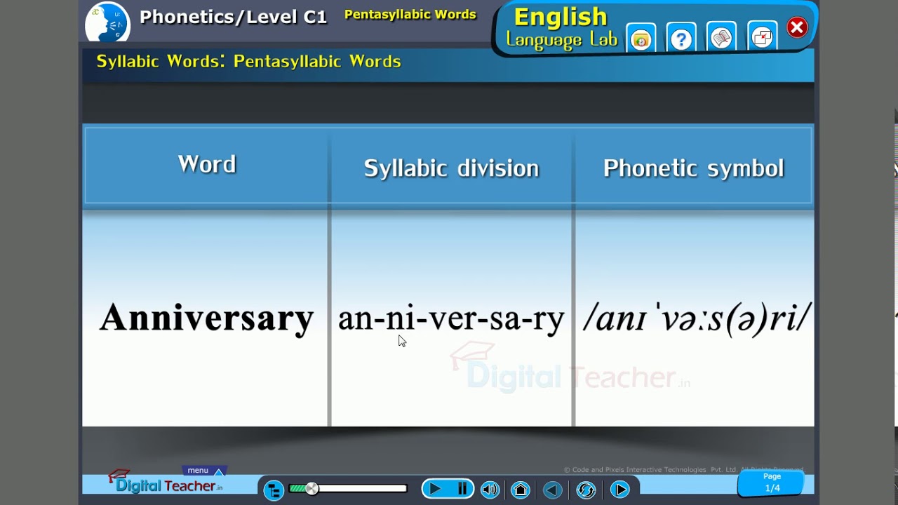Open the history folder icon
Viewport: 898px width, 505px height.
[x=641, y=39]
